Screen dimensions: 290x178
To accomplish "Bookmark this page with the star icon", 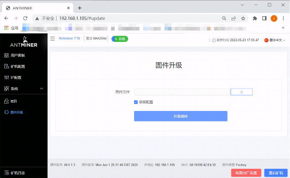I will click(243, 18).
